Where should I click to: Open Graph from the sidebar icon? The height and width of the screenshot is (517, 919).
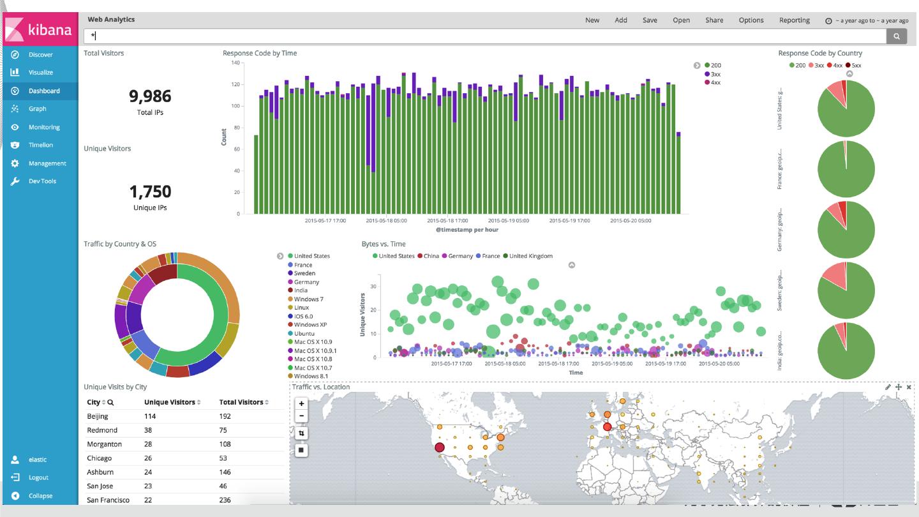pyautogui.click(x=15, y=109)
